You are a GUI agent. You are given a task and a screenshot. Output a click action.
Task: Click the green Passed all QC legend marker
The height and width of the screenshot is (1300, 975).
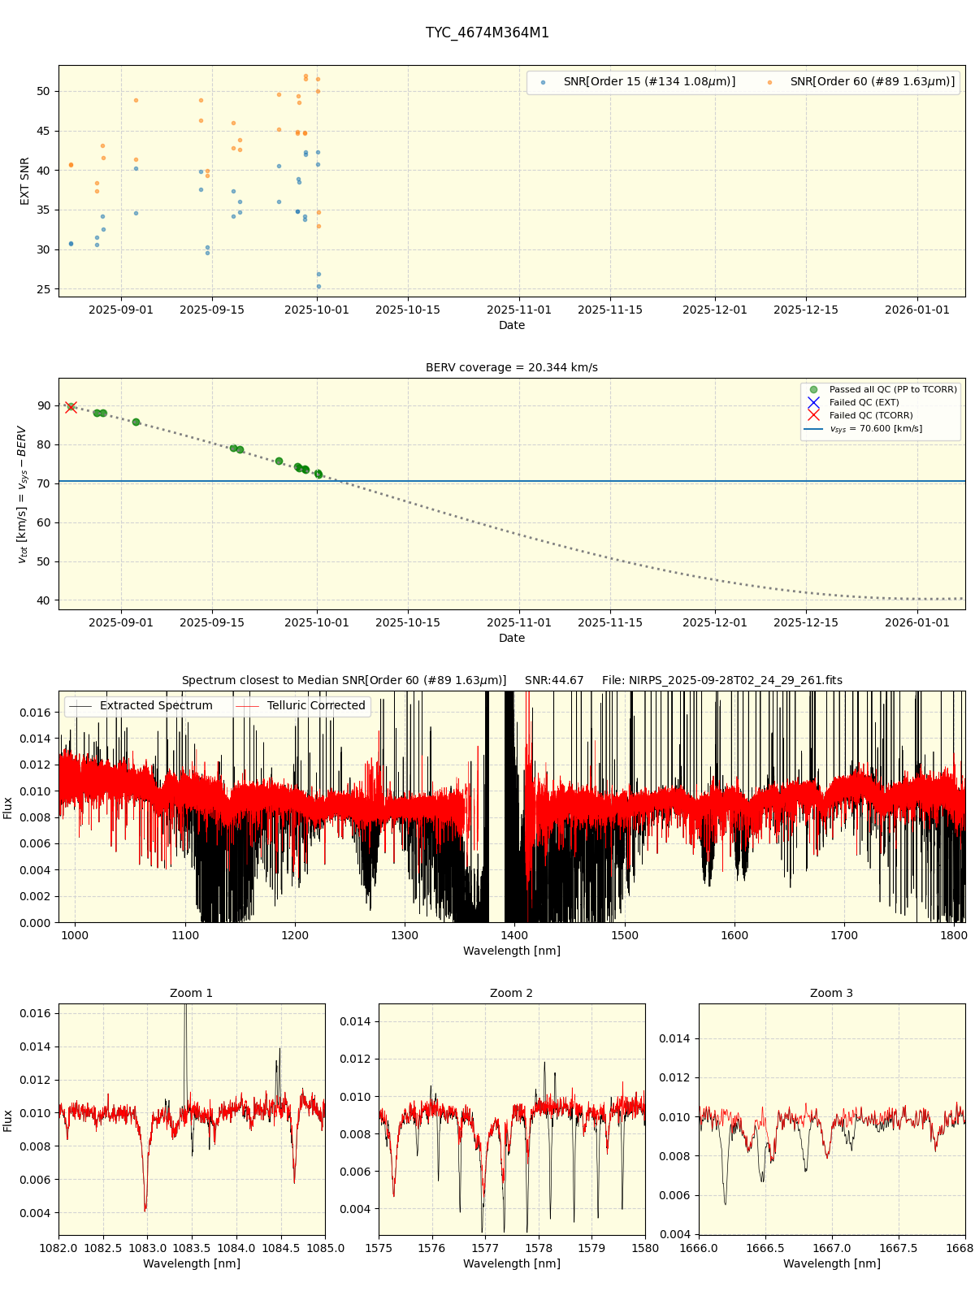[813, 390]
